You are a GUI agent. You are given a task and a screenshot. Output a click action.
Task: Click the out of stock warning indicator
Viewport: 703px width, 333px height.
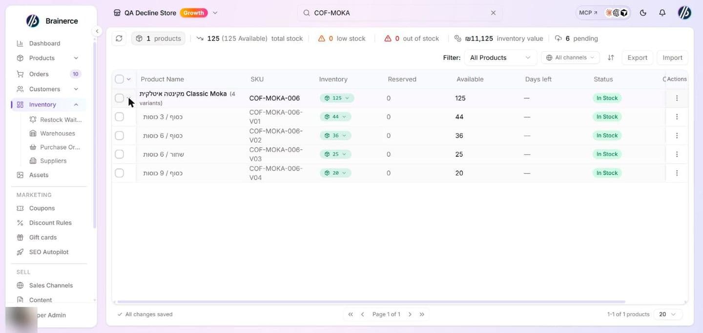(412, 39)
